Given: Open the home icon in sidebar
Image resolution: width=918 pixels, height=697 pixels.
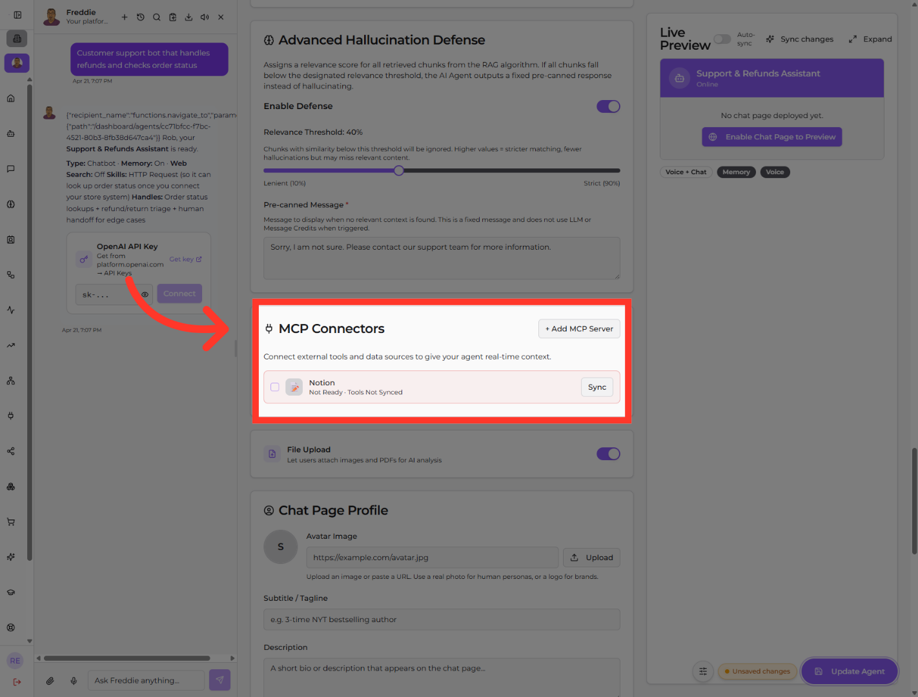Looking at the screenshot, I should point(11,98).
